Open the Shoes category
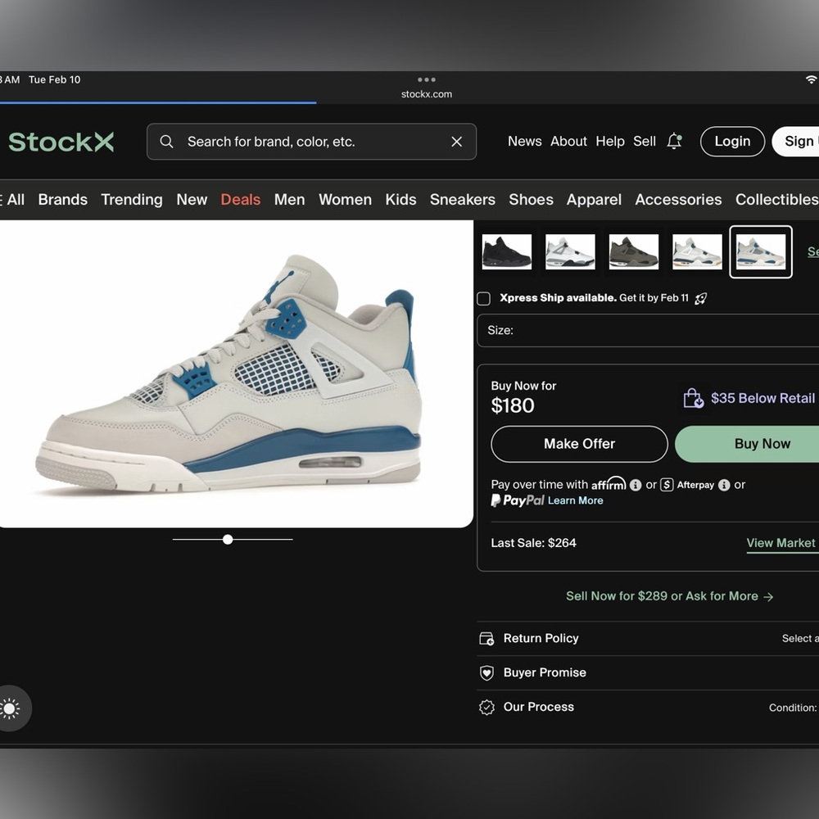The height and width of the screenshot is (819, 819). pos(531,200)
